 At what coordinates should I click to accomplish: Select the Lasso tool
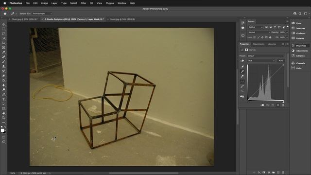point(3,34)
